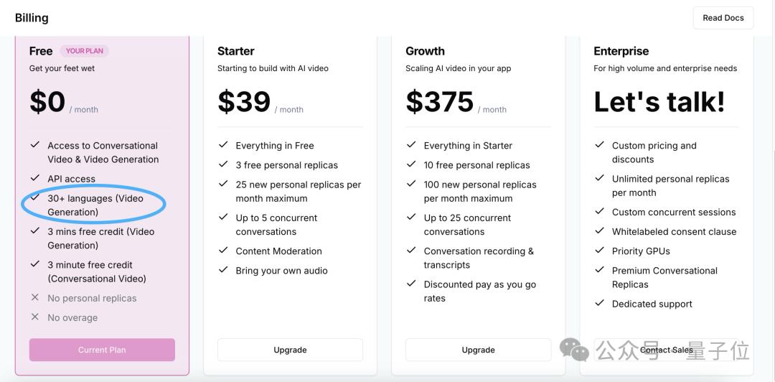Click the Read Docs button
The image size is (775, 382).
(723, 18)
